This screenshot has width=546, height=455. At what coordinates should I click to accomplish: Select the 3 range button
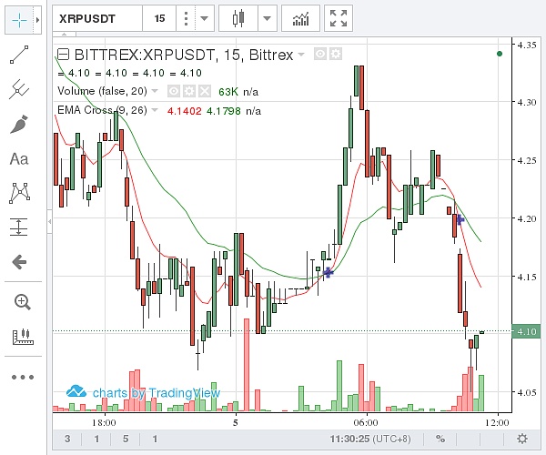point(67,439)
